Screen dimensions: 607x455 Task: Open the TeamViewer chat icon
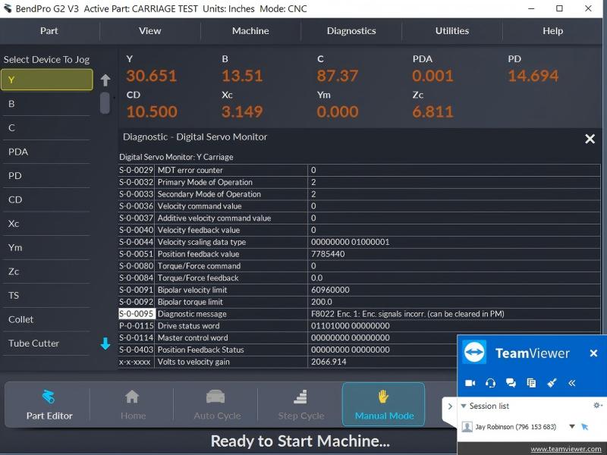click(511, 383)
